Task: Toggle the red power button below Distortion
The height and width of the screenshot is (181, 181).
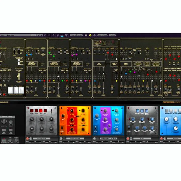Action: 27,139
